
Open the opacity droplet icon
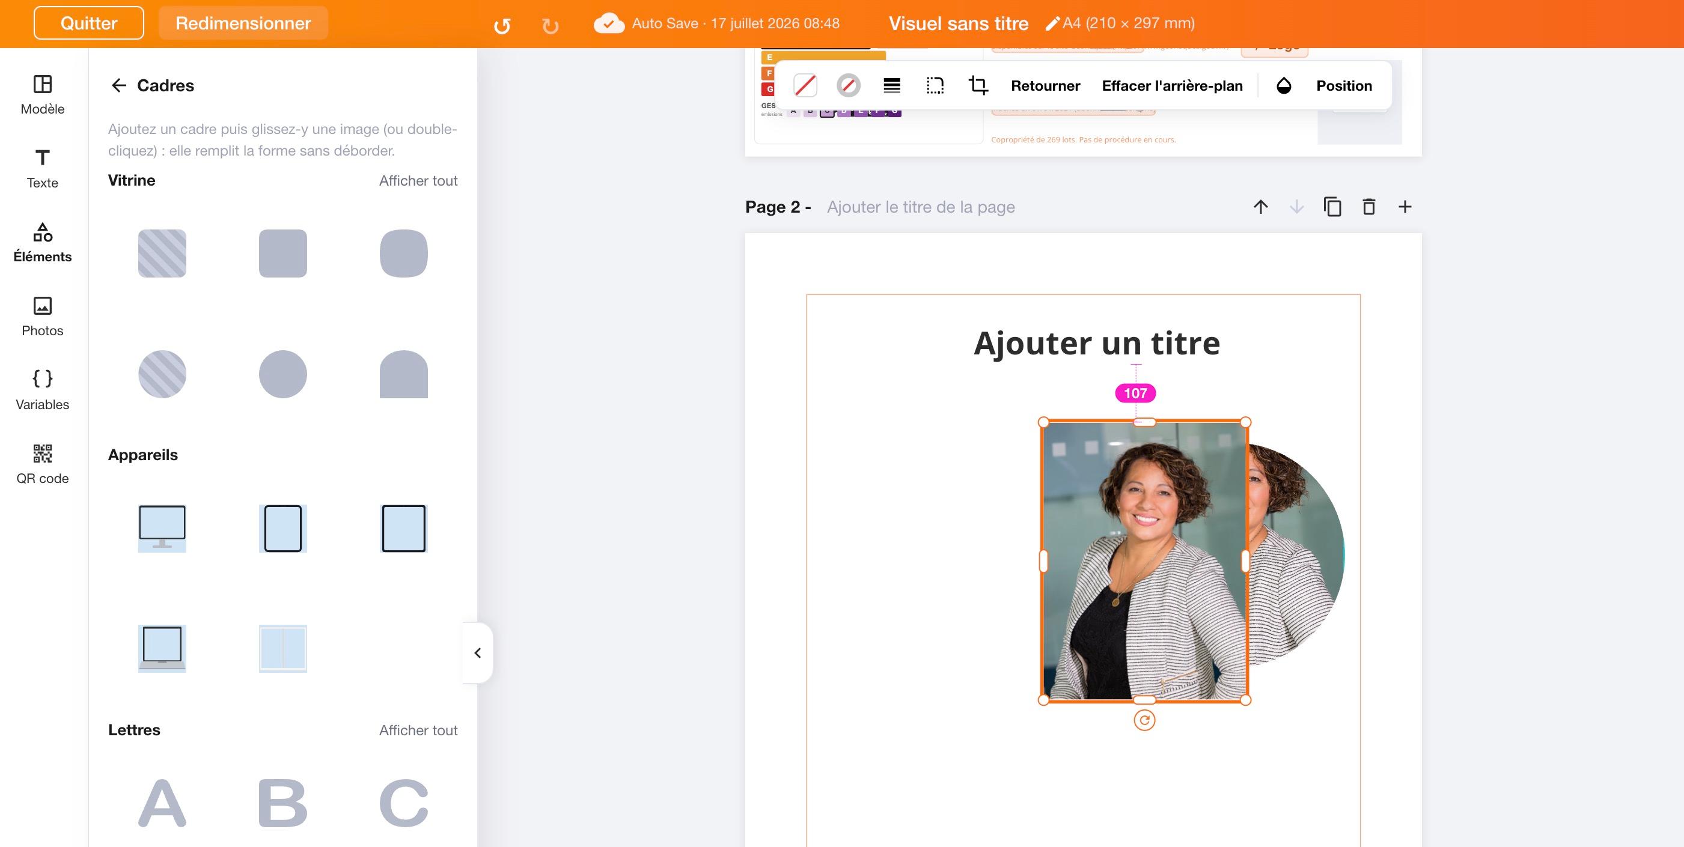click(x=1283, y=86)
